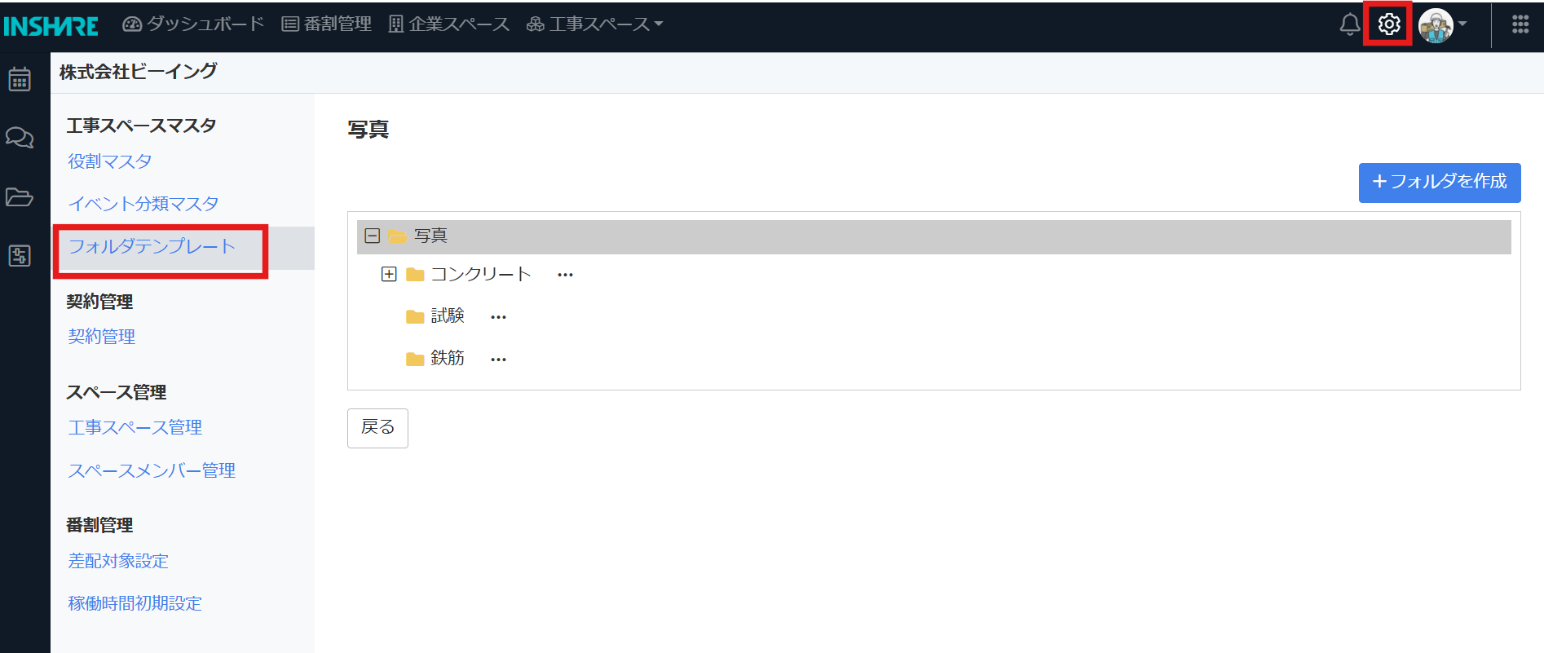Open the 工事スペース dropdown menu
Viewport: 1544px width, 653px height.
[594, 24]
